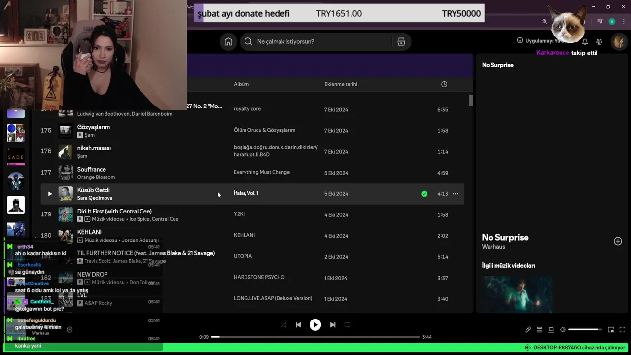
Task: Toggle shuffle playback
Action: pos(283,325)
